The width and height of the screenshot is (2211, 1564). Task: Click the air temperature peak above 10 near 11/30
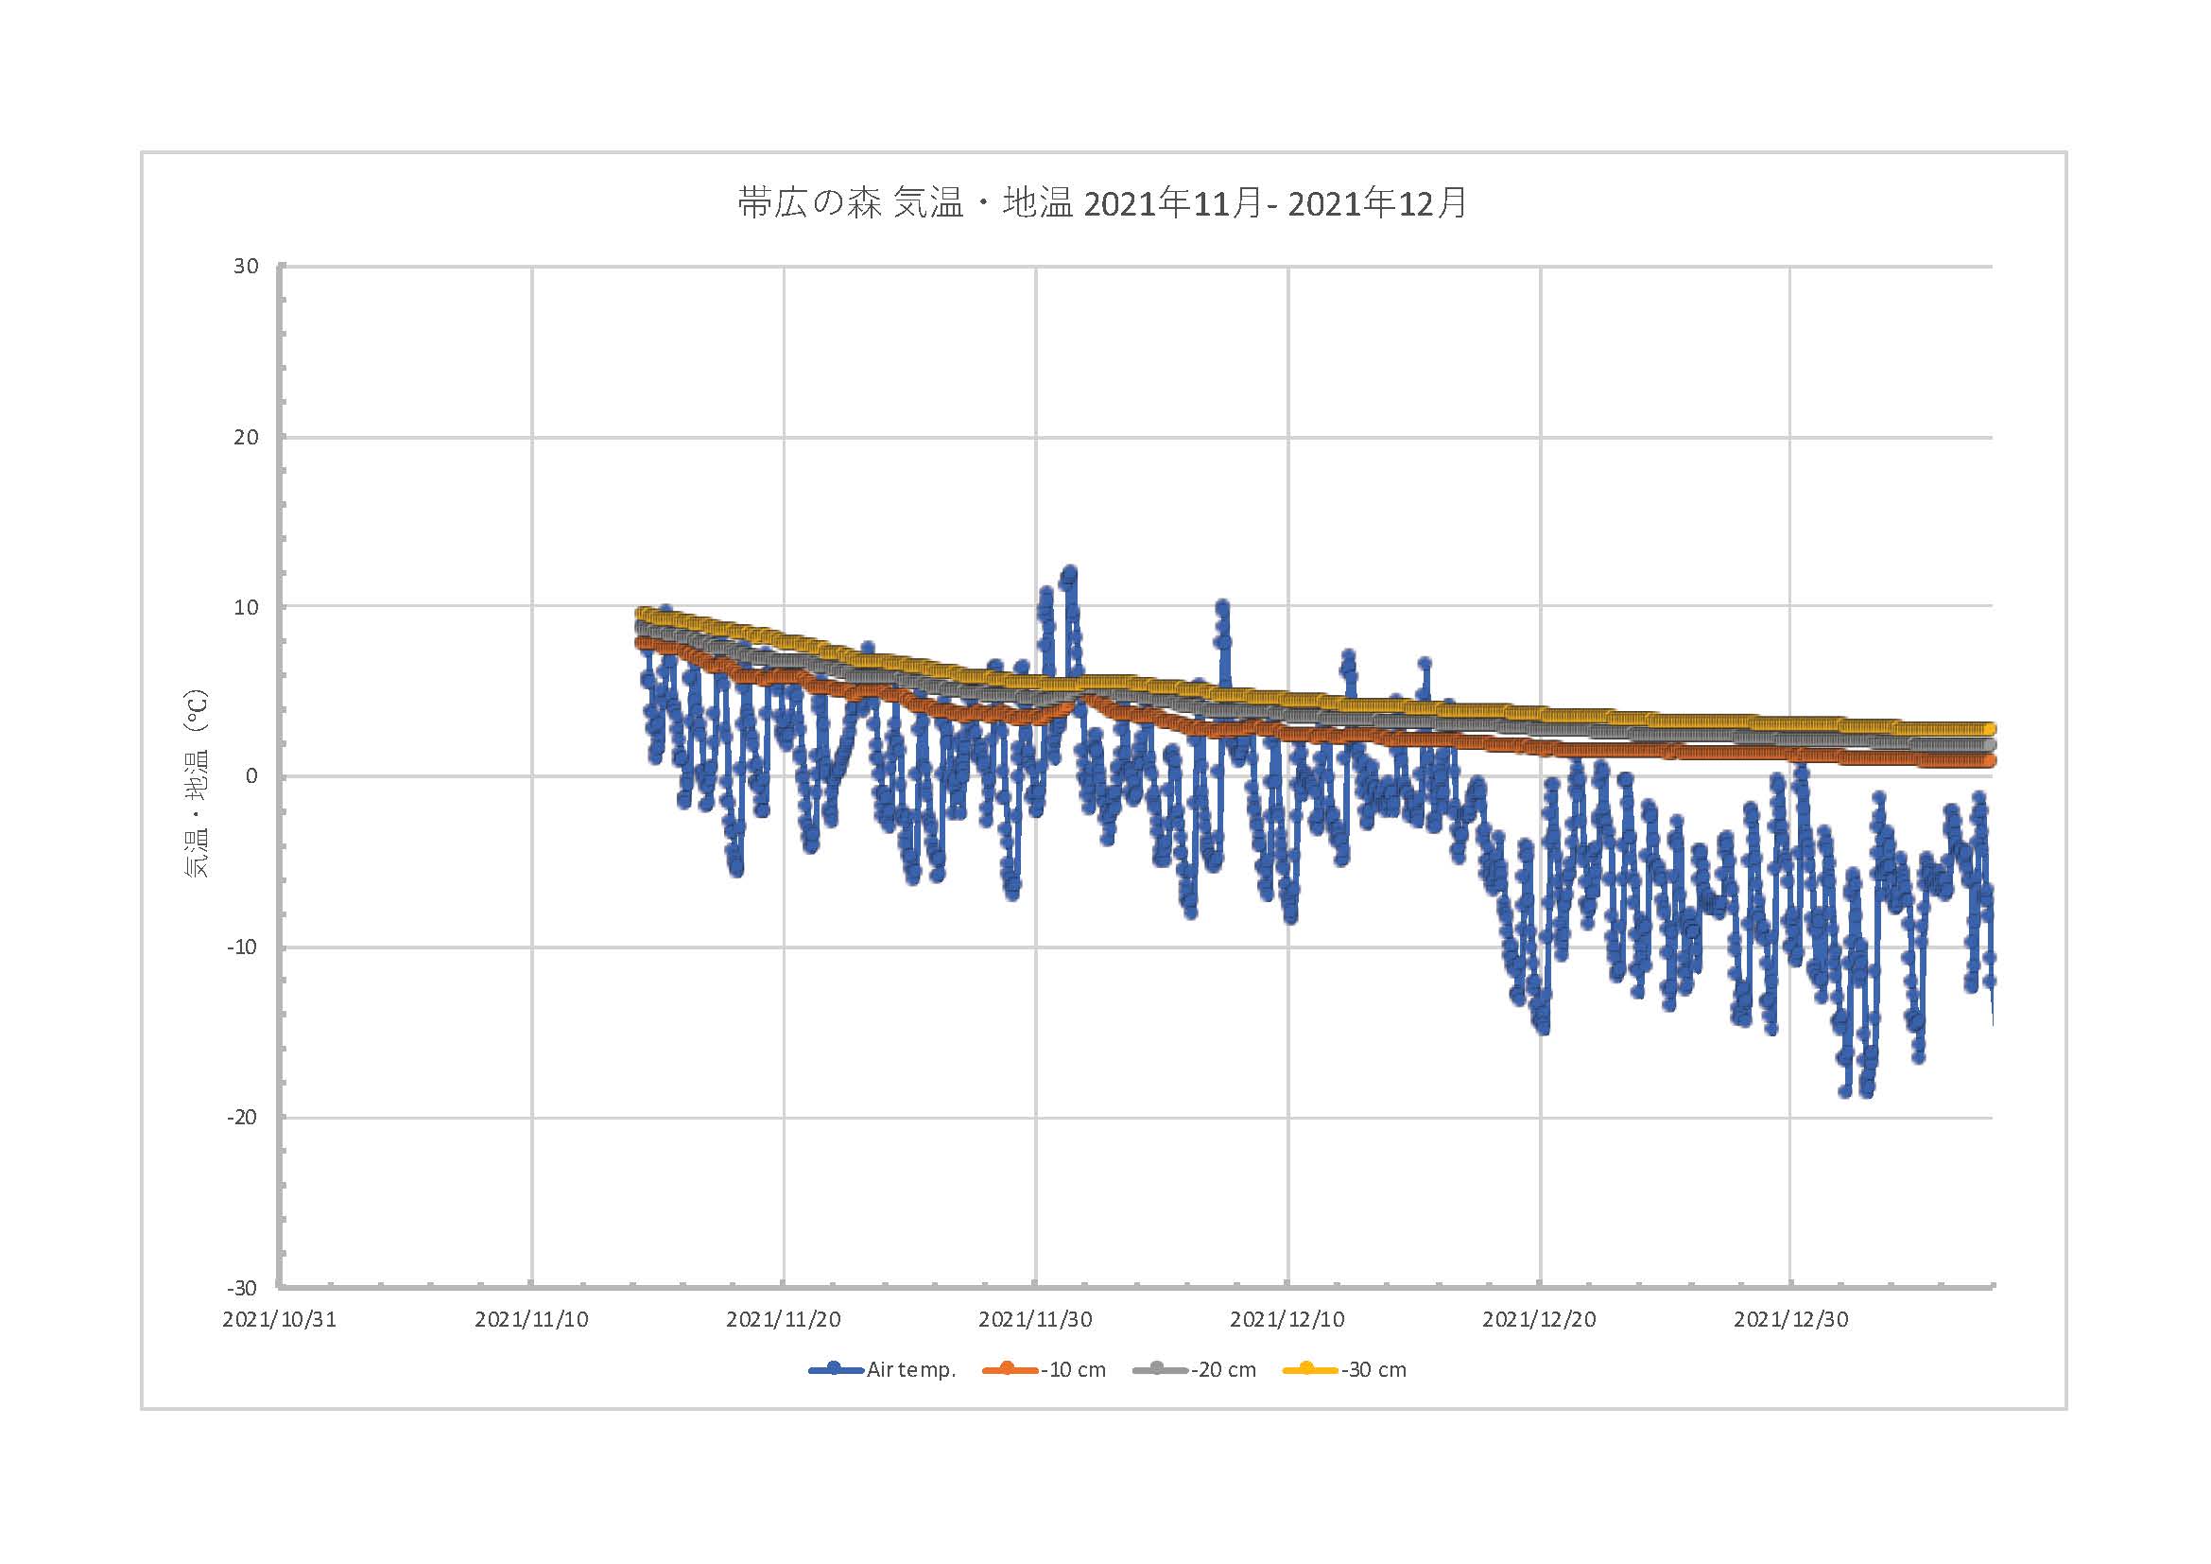(1069, 574)
